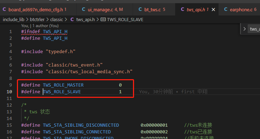Click the C icon in breadcrumb path

coord(72,19)
